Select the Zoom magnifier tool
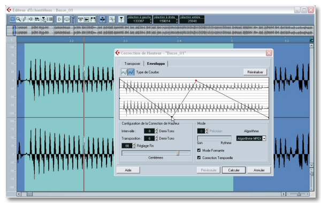 19,19
